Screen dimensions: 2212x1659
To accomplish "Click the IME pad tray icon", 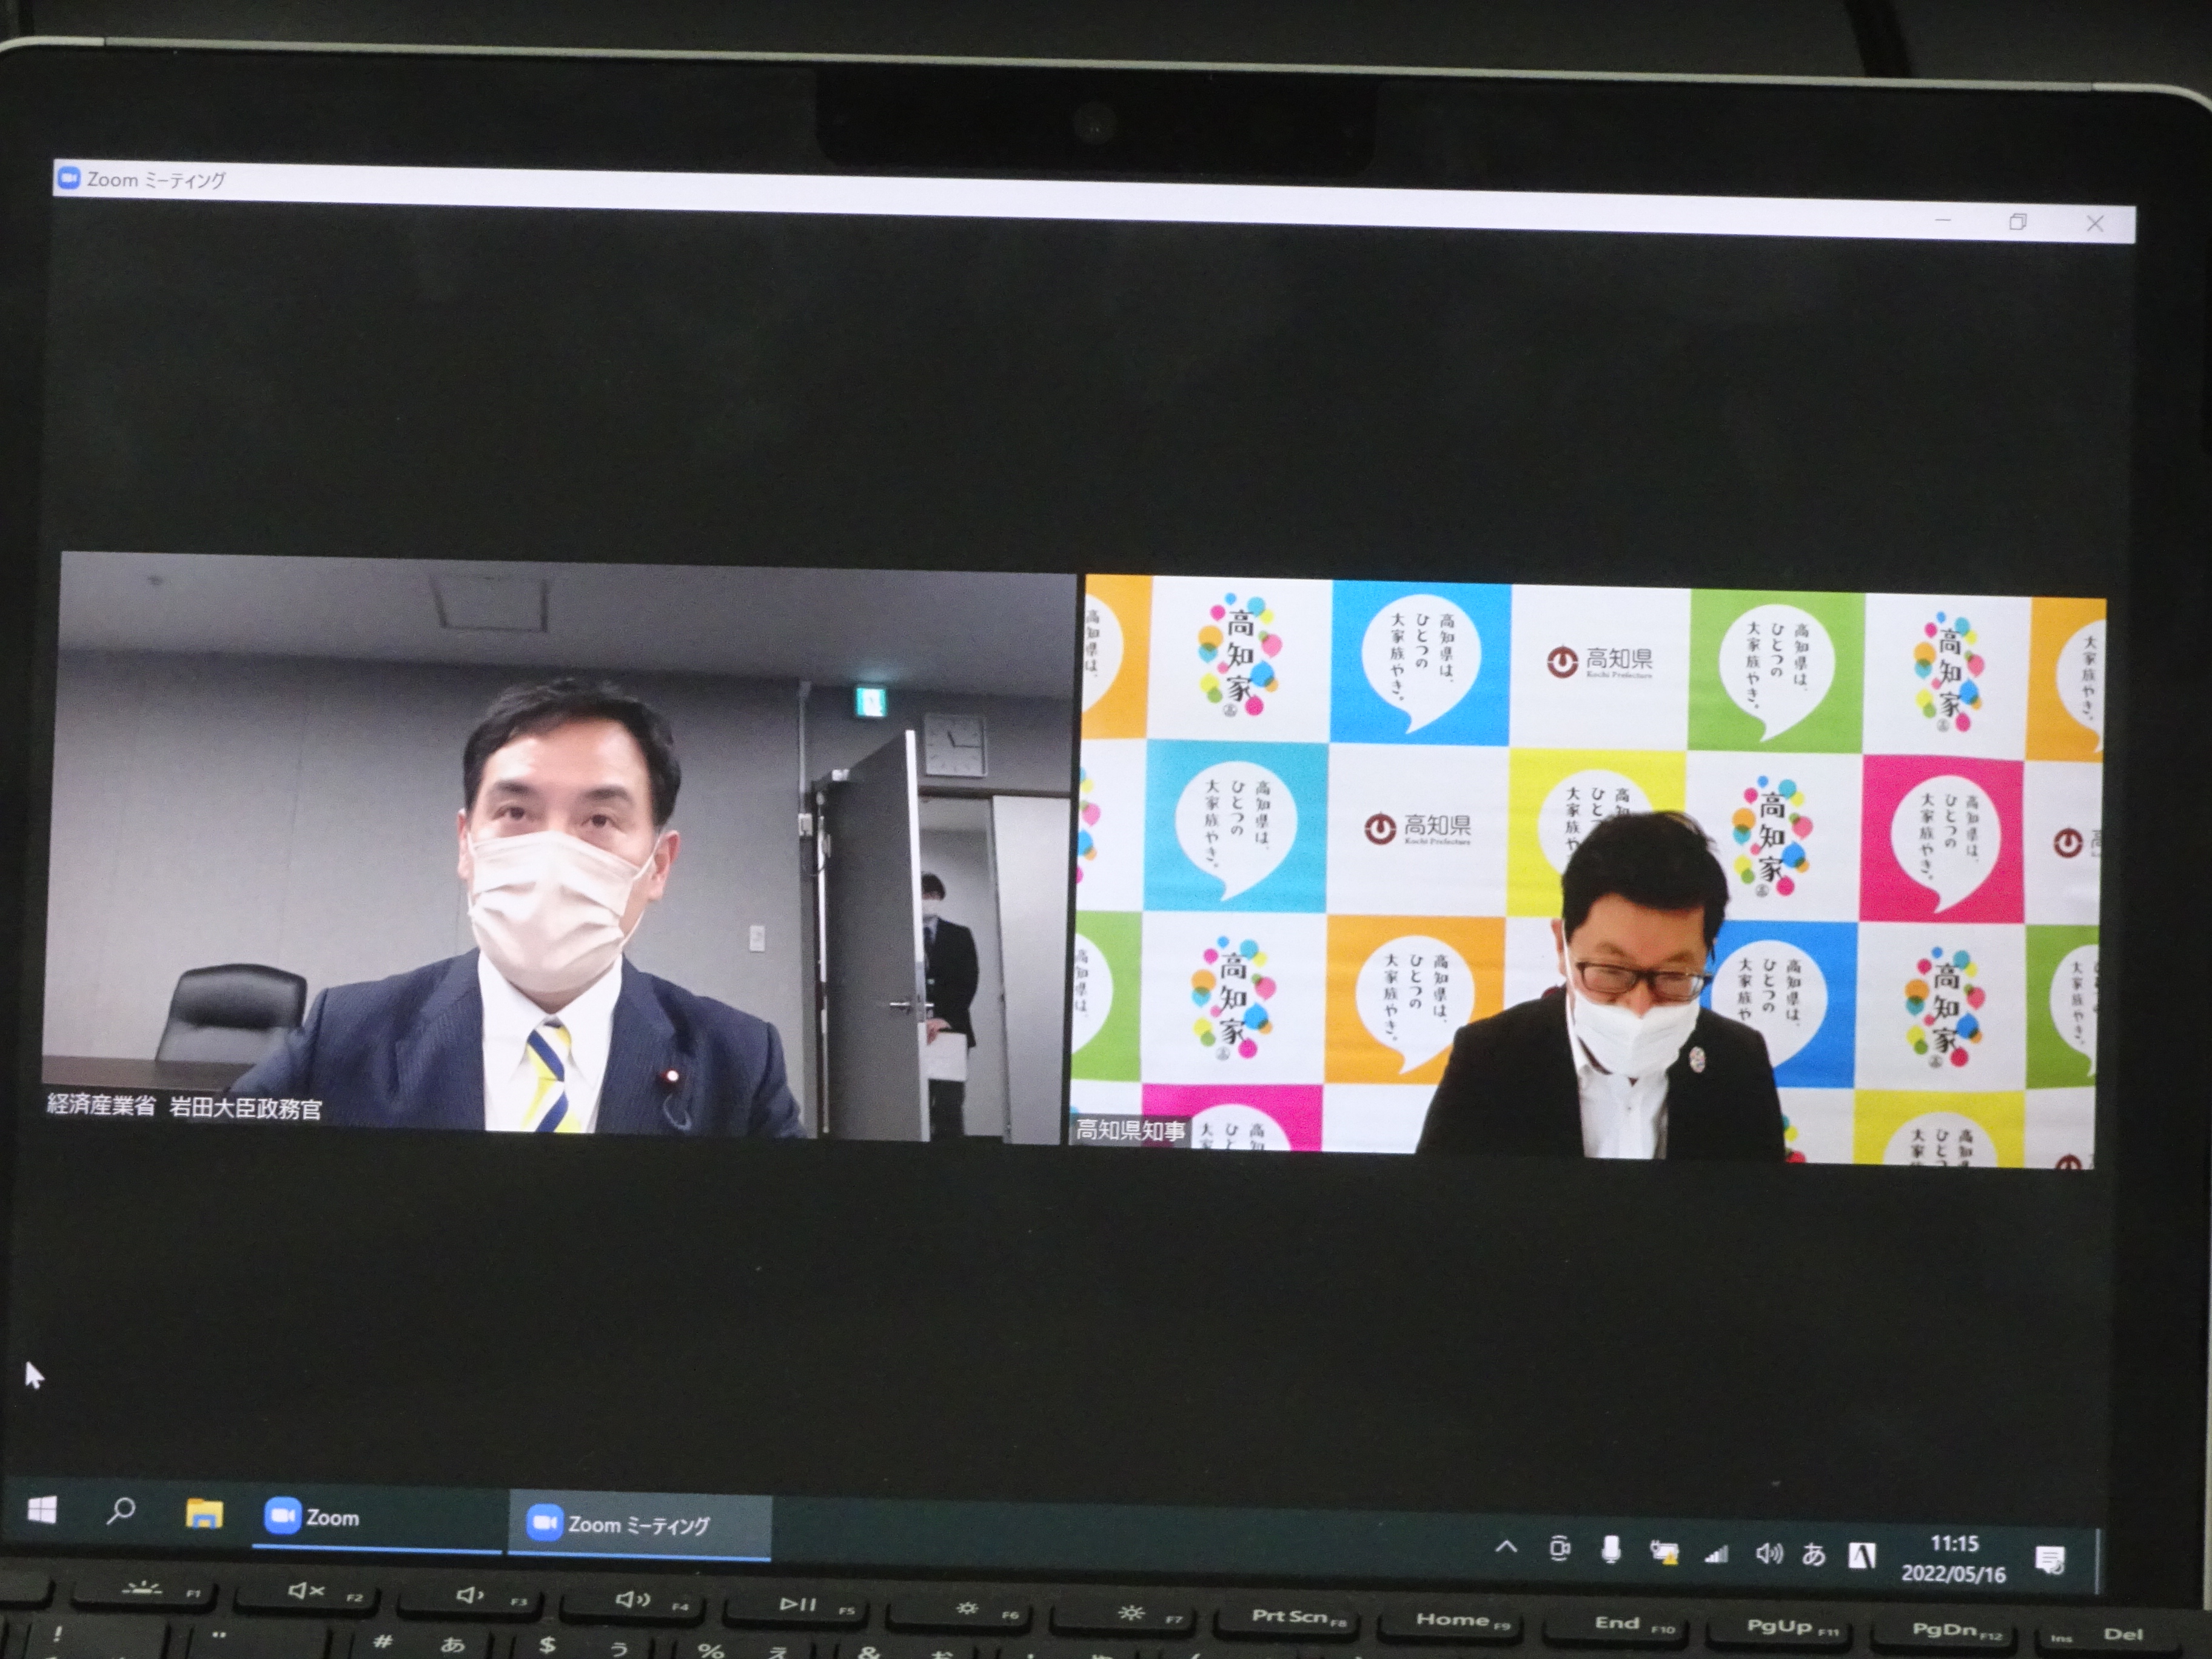I will point(1862,1556).
